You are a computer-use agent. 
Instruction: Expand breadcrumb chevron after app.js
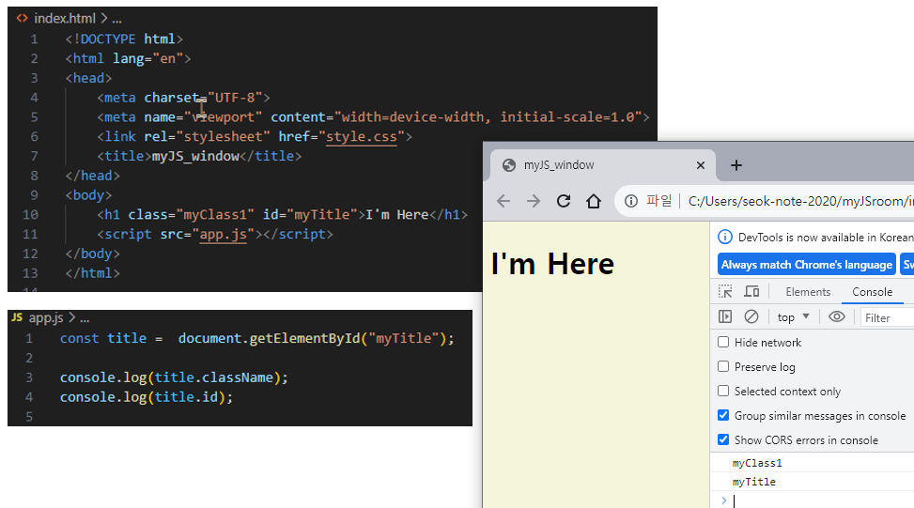click(x=71, y=318)
